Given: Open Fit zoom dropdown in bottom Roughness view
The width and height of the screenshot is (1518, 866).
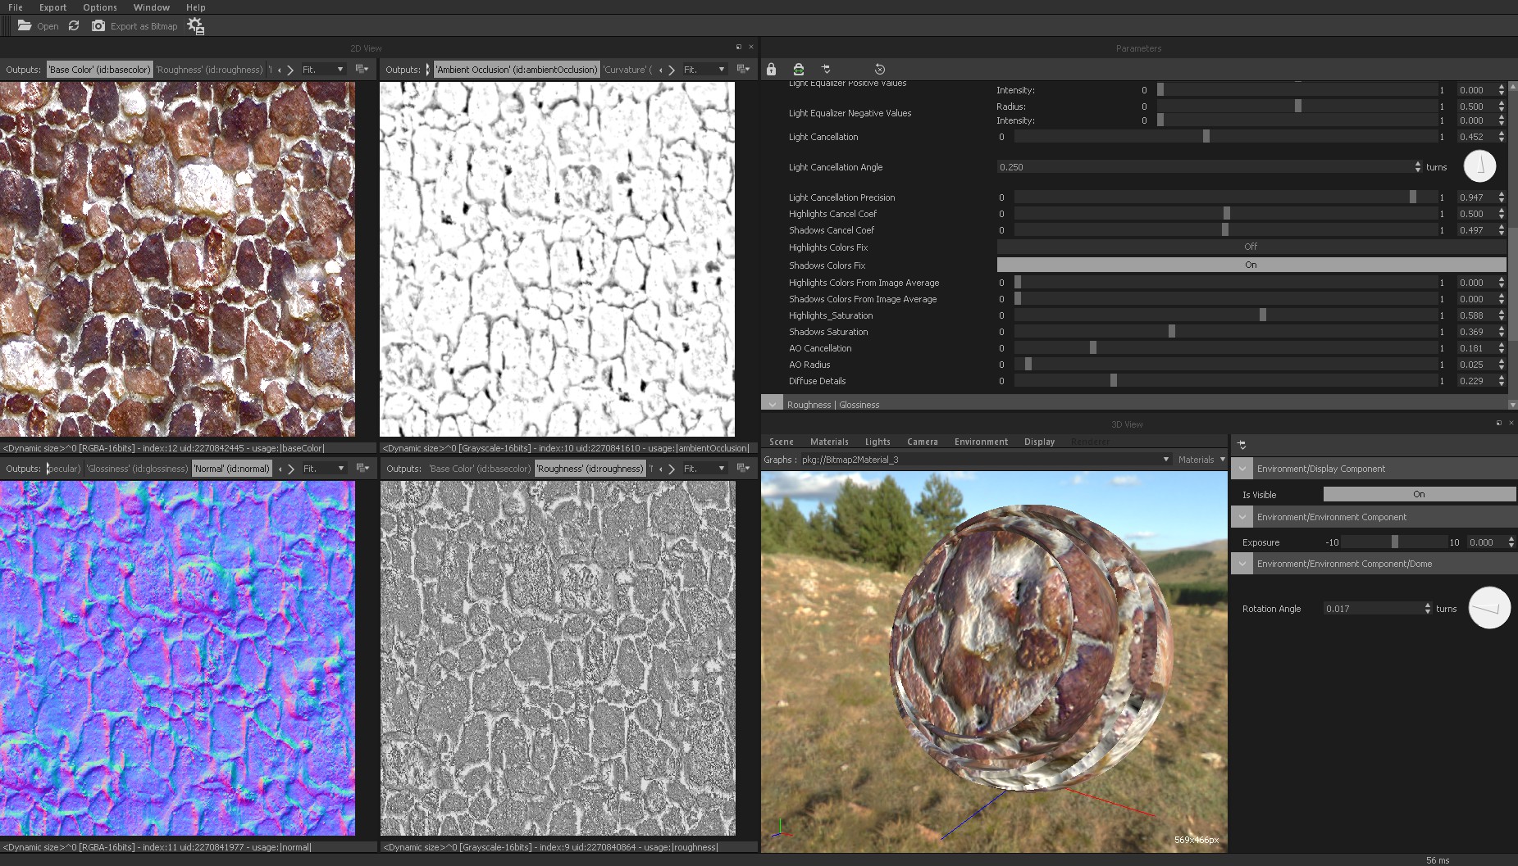Looking at the screenshot, I should pyautogui.click(x=704, y=469).
